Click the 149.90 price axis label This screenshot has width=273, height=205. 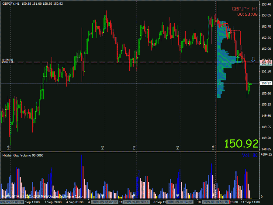tap(266, 116)
